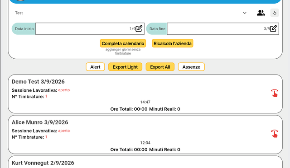Click the 12:34 timestamp entry

click(x=145, y=143)
